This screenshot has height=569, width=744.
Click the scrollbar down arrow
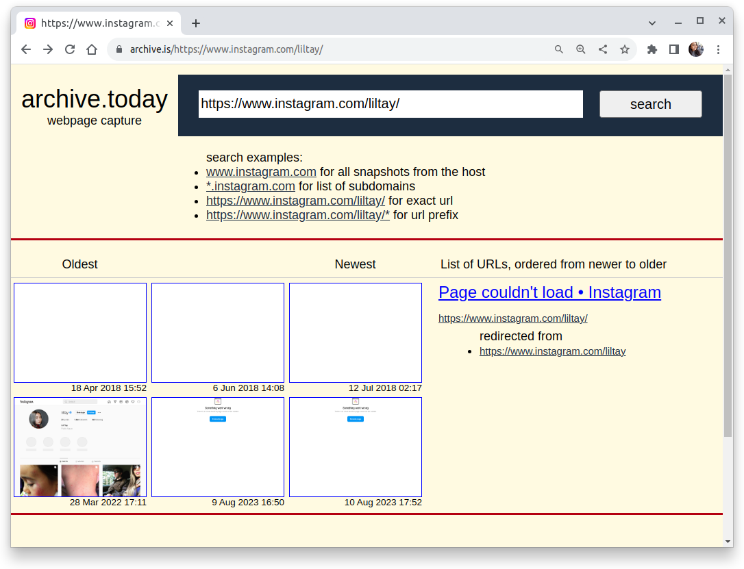pos(728,542)
